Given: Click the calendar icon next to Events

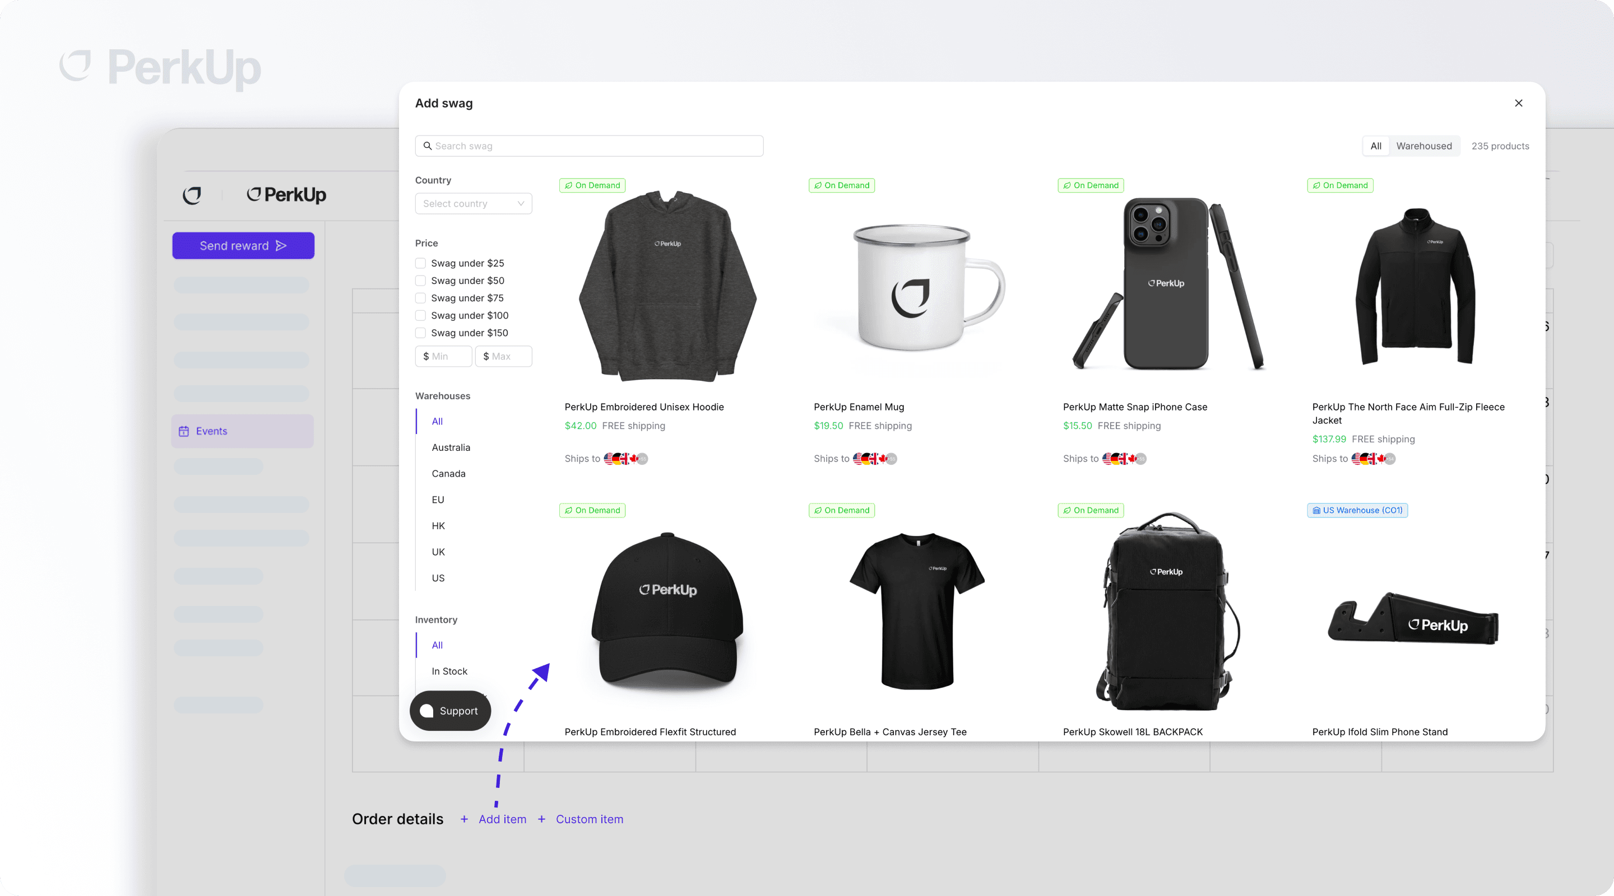Looking at the screenshot, I should click(x=184, y=431).
